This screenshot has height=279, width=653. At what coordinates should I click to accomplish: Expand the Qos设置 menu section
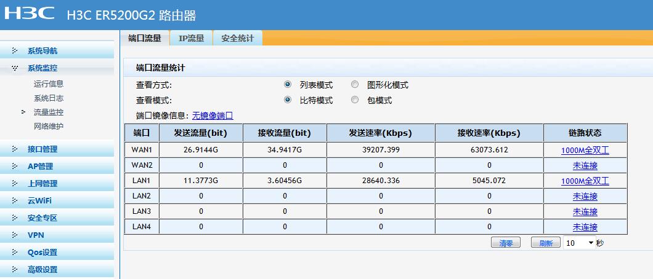point(57,253)
